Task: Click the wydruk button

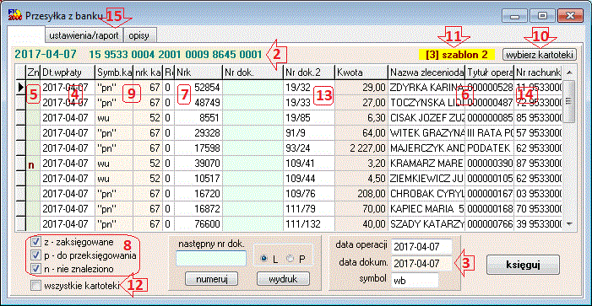Action: (283, 279)
